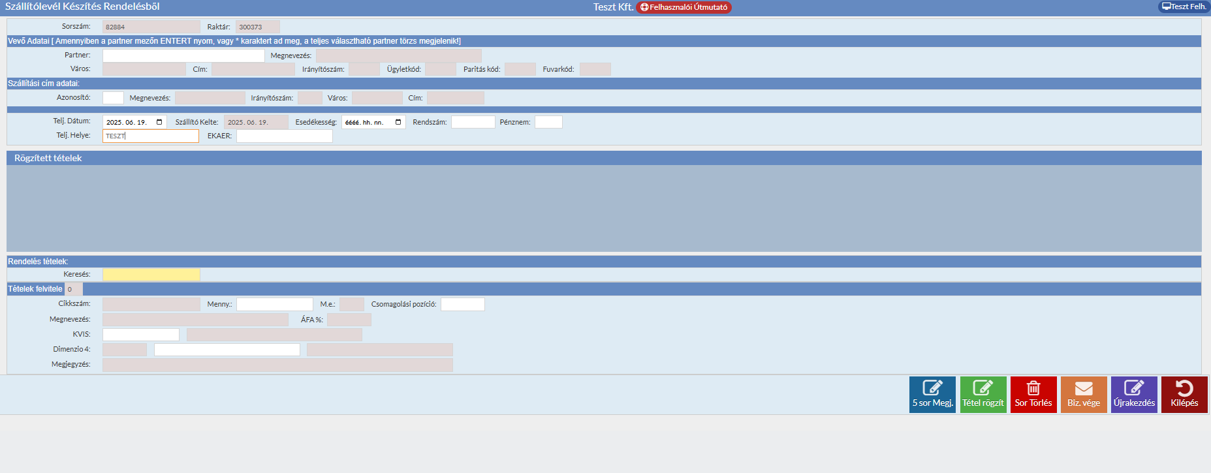This screenshot has height=473, width=1211.
Task: Click the Azonosító field under Szállítási cím
Action: coord(113,98)
